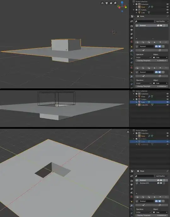The height and width of the screenshot is (217, 170).
Task: Expand the Cube.001 tree arrow
Action: point(136,105)
